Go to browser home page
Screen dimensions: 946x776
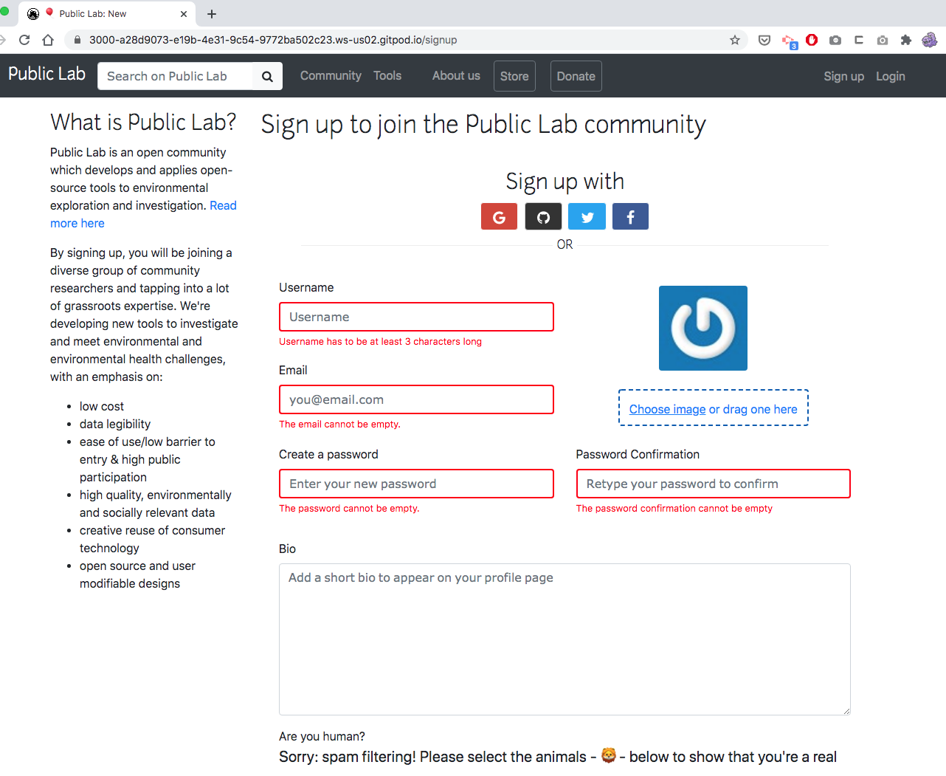click(x=48, y=40)
